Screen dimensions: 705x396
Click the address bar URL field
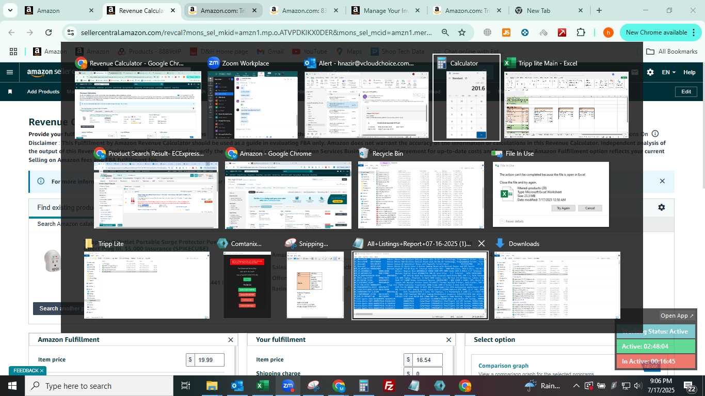coord(257,32)
